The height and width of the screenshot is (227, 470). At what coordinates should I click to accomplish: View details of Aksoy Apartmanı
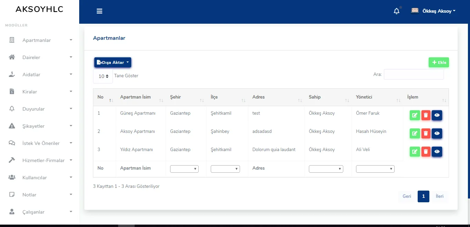[437, 134]
